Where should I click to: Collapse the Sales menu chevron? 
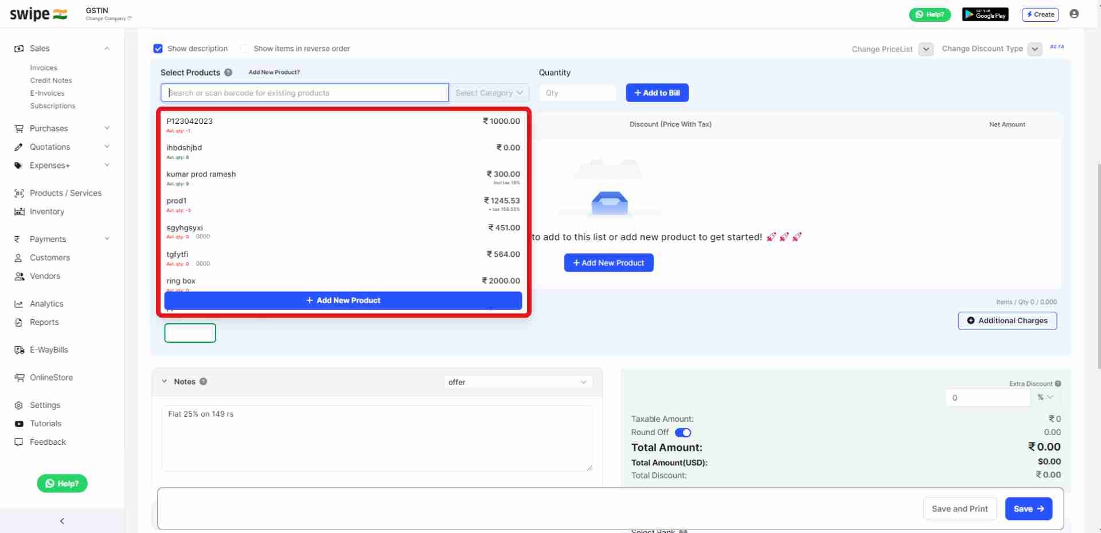[107, 49]
